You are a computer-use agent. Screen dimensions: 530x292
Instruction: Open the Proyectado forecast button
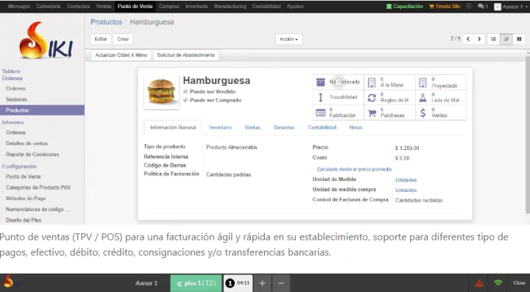(441, 82)
